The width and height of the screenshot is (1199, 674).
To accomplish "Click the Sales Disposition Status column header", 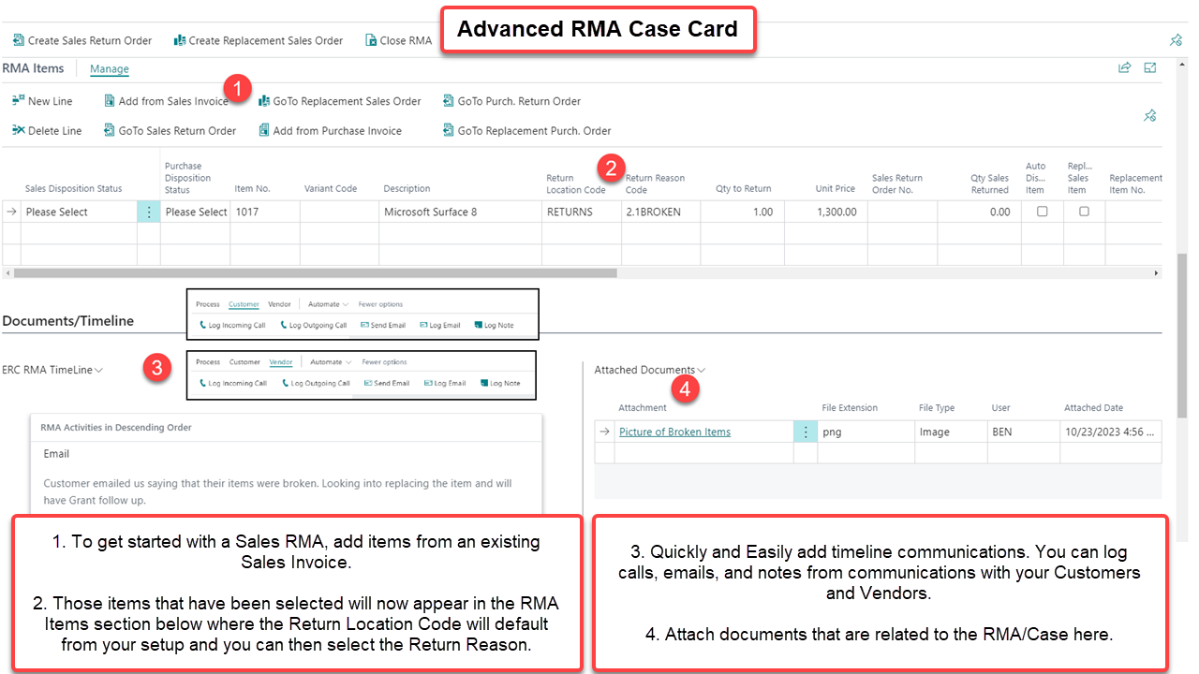I will pyautogui.click(x=73, y=189).
